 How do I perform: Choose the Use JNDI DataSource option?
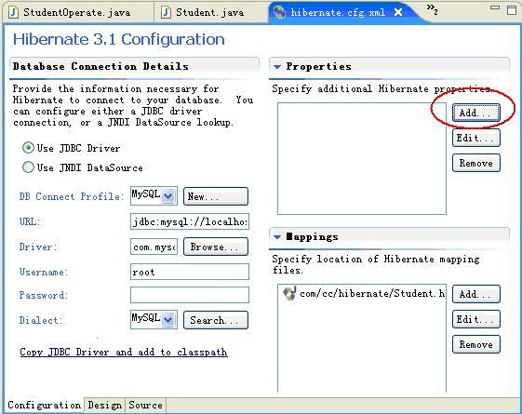click(x=28, y=167)
